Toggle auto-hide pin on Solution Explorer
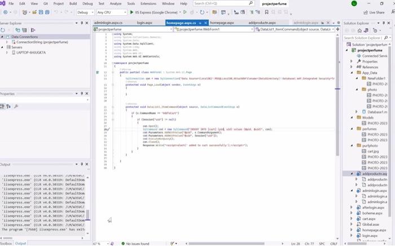This screenshot has height=246, width=395. click(384, 23)
